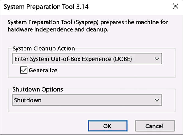Close the System Preparation Tool window
Viewport: 183px width, 135px height.
175,6
